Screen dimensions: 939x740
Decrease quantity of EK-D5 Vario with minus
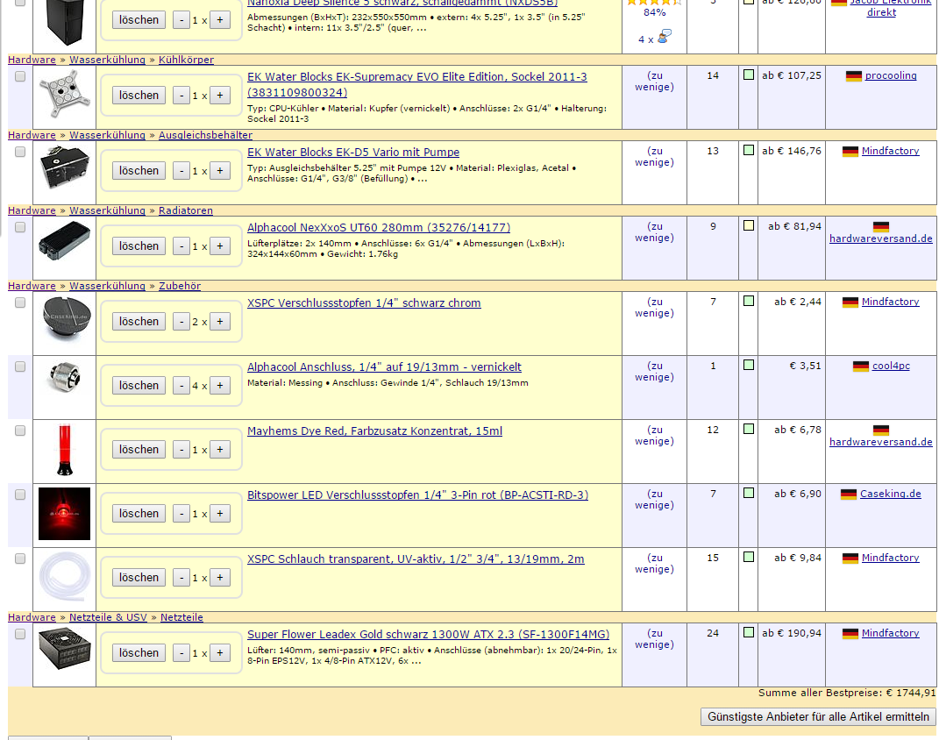click(x=181, y=171)
